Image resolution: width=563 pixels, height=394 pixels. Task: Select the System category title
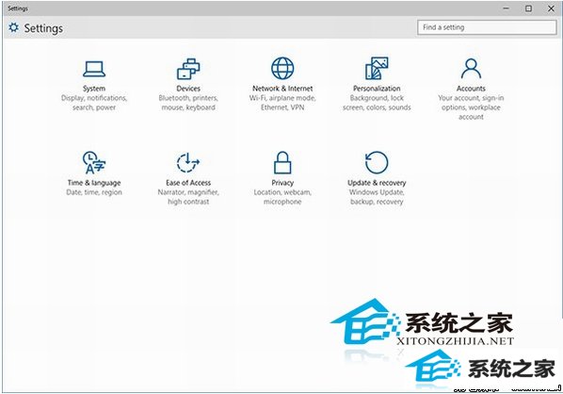[94, 89]
